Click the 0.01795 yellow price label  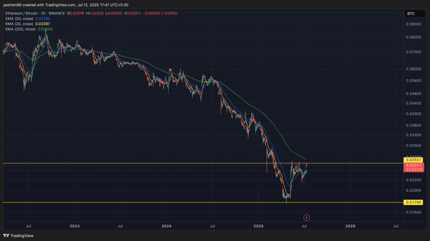pos(413,202)
